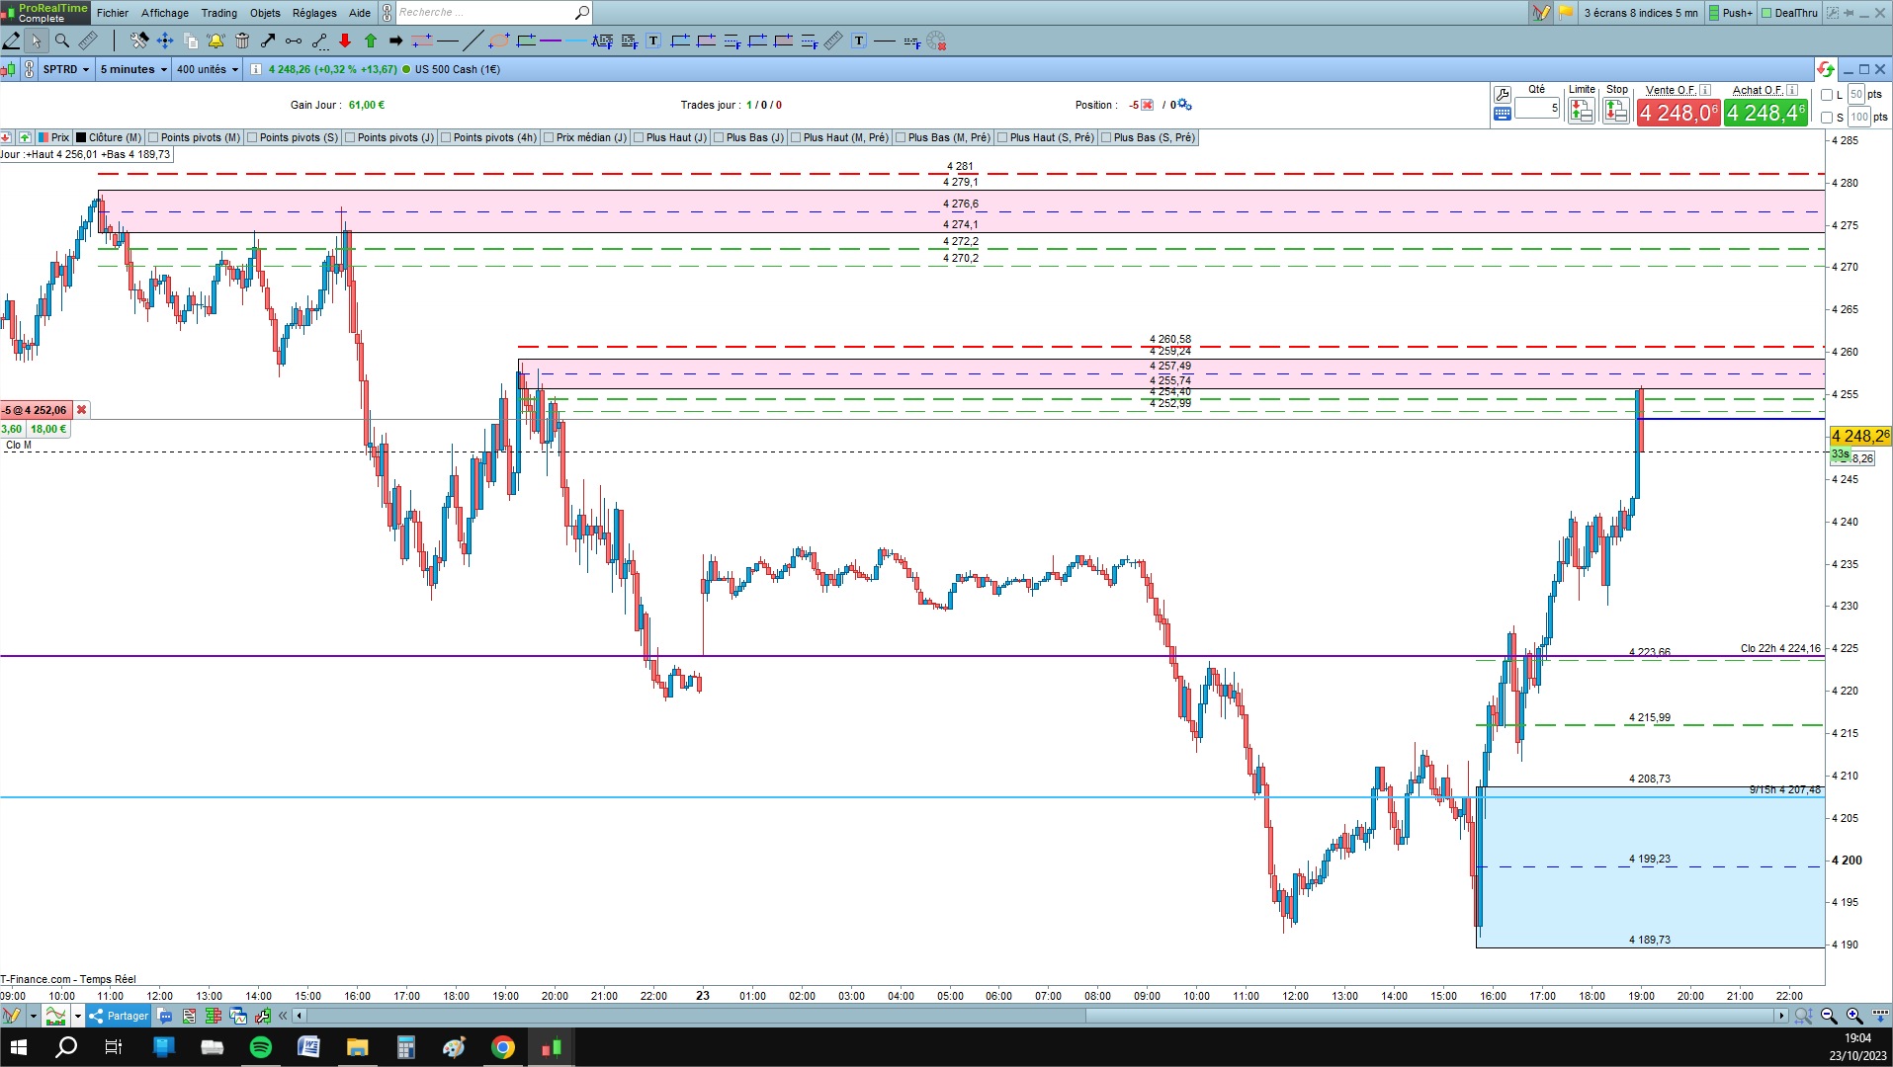Open Spotify from the taskbar
The image size is (1893, 1067).
coord(261,1047)
